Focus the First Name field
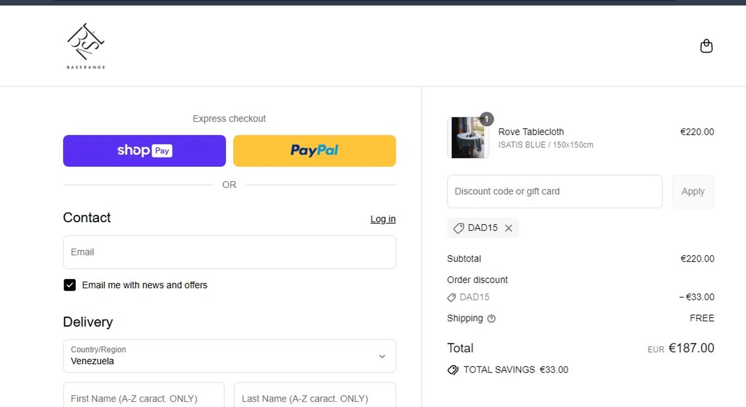The height and width of the screenshot is (407, 746). [x=144, y=396]
